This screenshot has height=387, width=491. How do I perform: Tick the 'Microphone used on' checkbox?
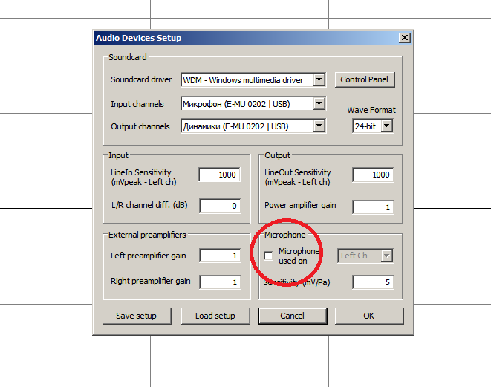(268, 256)
